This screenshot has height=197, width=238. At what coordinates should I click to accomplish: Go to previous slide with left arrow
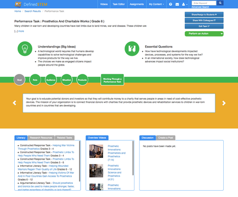click(x=14, y=103)
